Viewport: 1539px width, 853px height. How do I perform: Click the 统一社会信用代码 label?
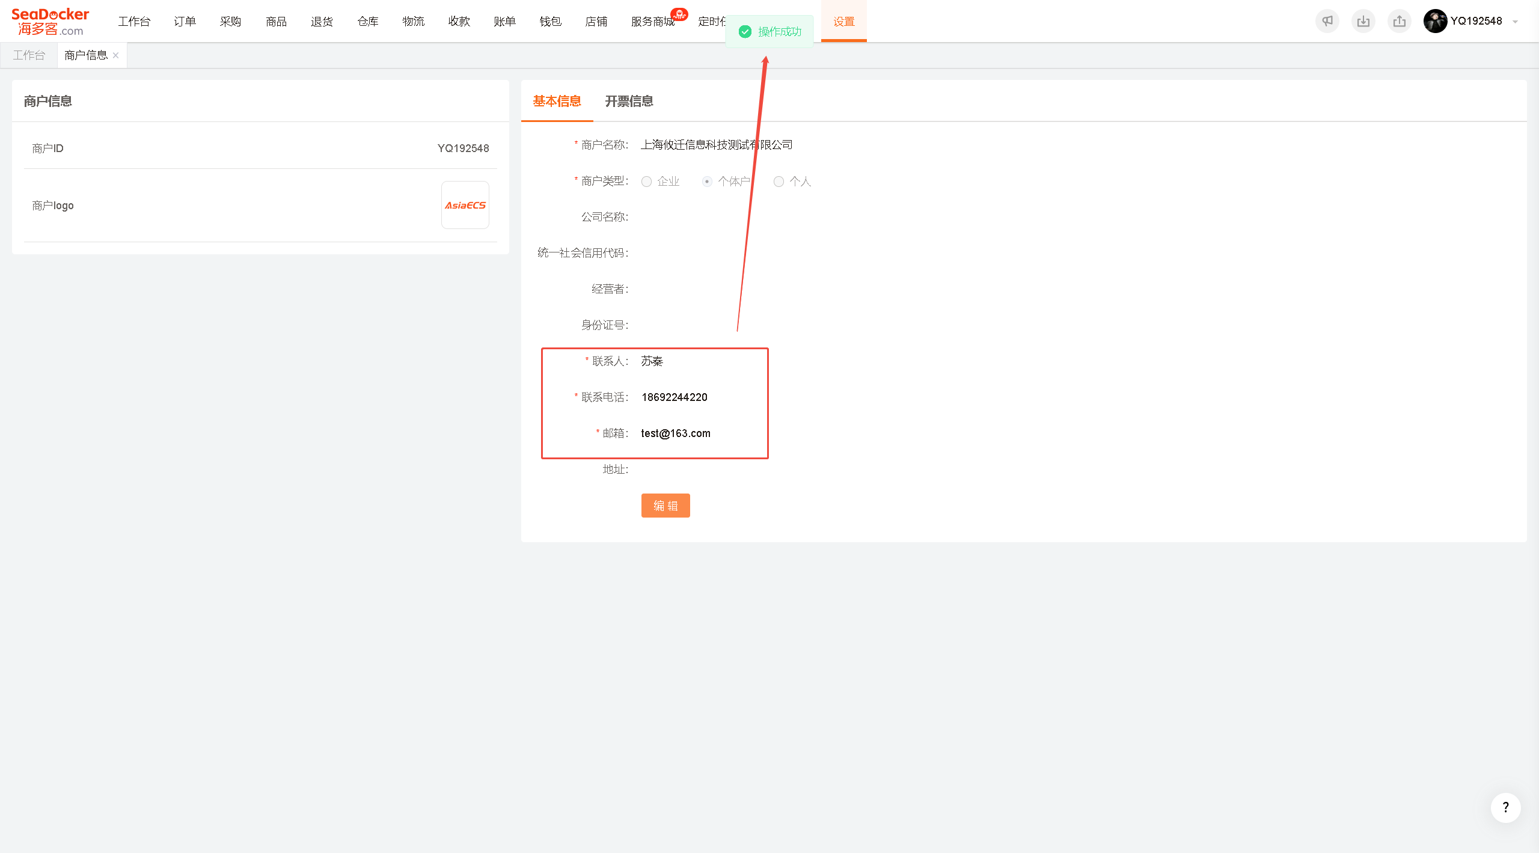583,253
